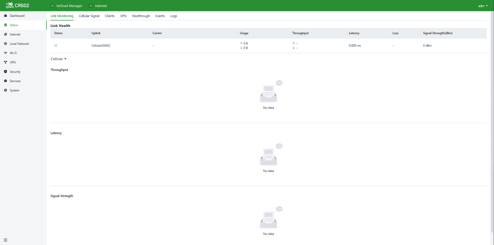Open the Events tab
494x245 pixels.
160,16
